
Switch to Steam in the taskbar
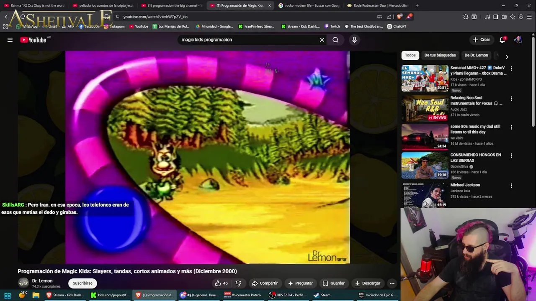click(x=322, y=295)
